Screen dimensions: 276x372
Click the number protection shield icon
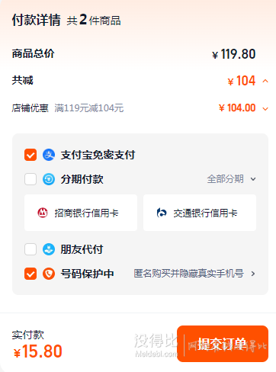[49, 274]
